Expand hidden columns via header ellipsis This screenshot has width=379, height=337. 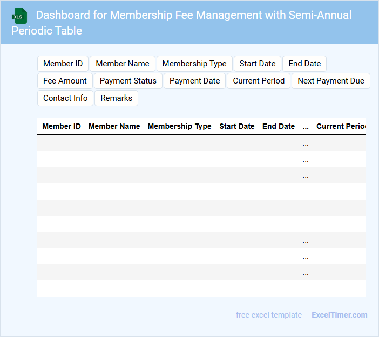306,126
